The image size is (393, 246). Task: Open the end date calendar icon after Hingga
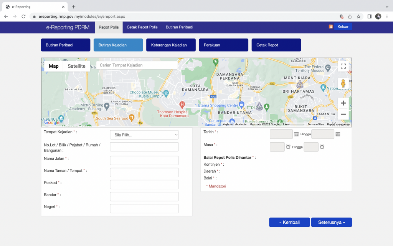(x=338, y=134)
